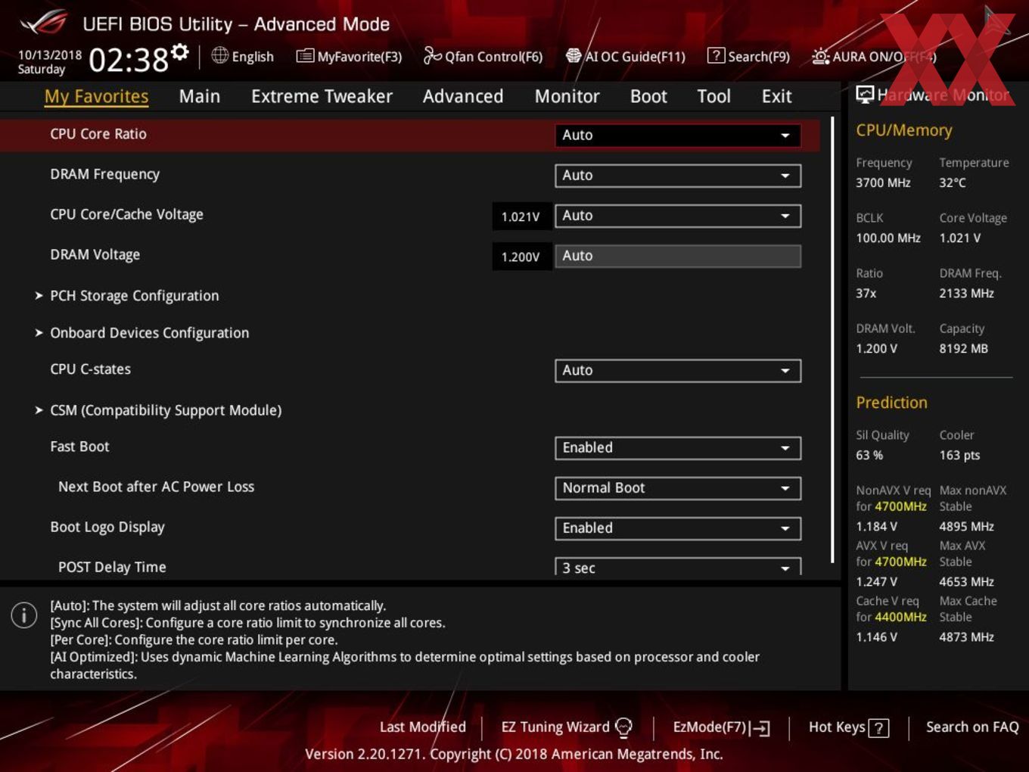Click the CPU Core Ratio label
1029x772 pixels.
[98, 134]
